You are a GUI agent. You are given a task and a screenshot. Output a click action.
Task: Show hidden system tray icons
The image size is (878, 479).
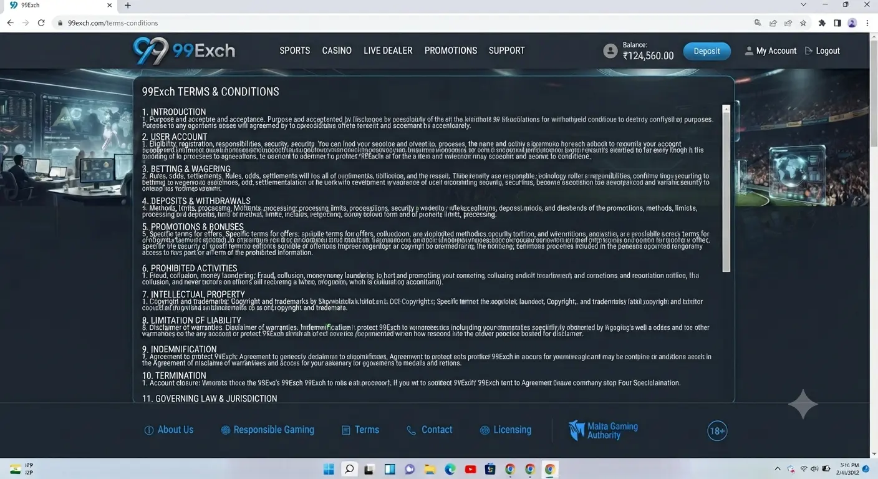pyautogui.click(x=778, y=469)
